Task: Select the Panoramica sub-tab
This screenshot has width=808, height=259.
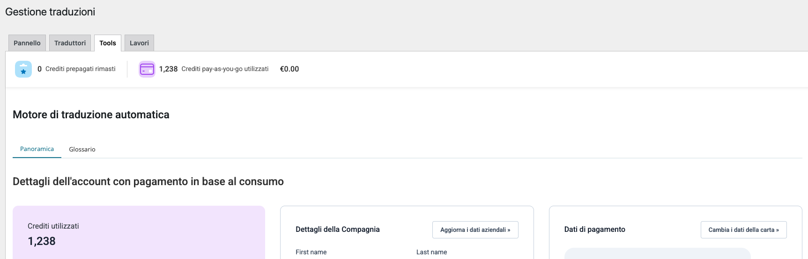Action: coord(37,149)
